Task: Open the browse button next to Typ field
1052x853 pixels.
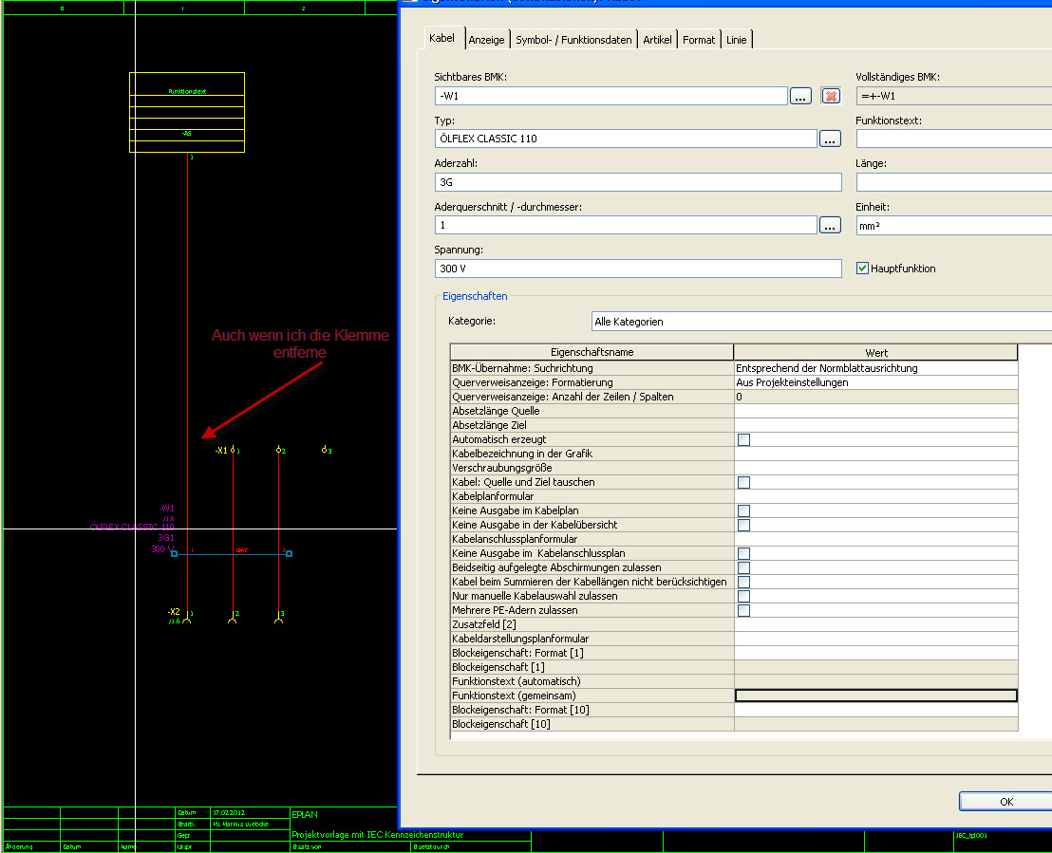Action: (830, 139)
